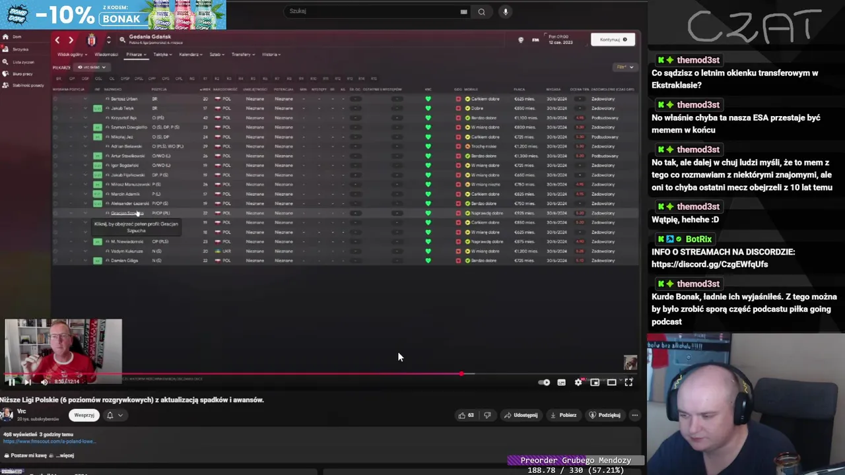Select Jakub Tetyk's row checkbox
Image resolution: width=845 pixels, height=475 pixels.
pyautogui.click(x=55, y=108)
